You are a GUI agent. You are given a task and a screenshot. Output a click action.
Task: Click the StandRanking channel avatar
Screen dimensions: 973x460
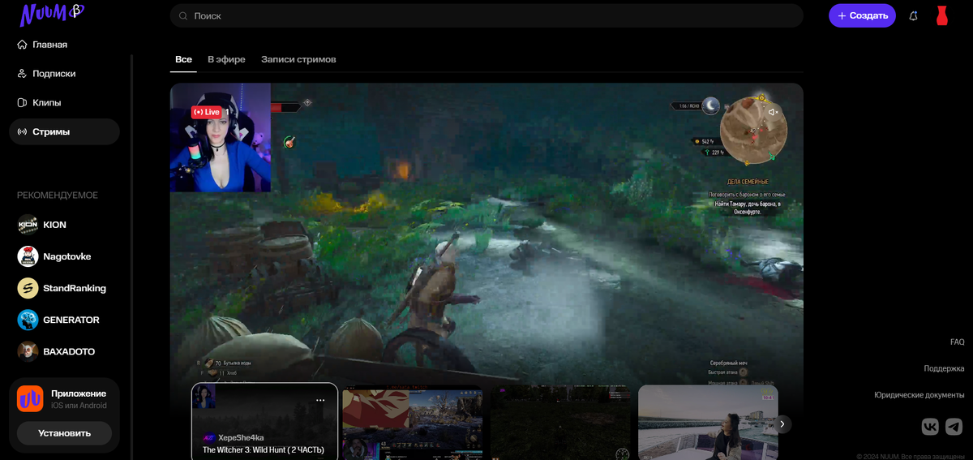28,288
